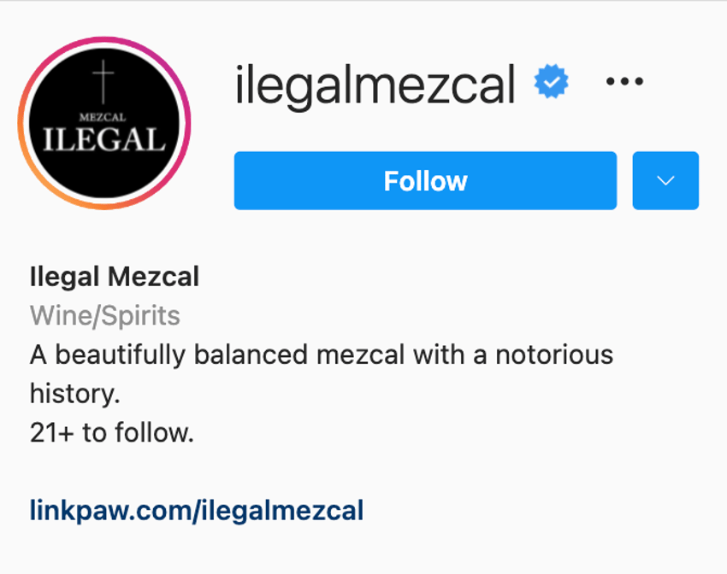Click the "21+ to follow." bio line
Image resolution: width=727 pixels, height=574 pixels.
(x=112, y=433)
